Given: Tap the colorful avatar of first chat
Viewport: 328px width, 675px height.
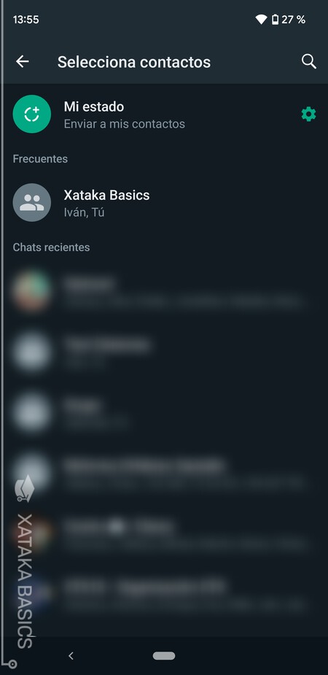Looking at the screenshot, I should [x=32, y=290].
